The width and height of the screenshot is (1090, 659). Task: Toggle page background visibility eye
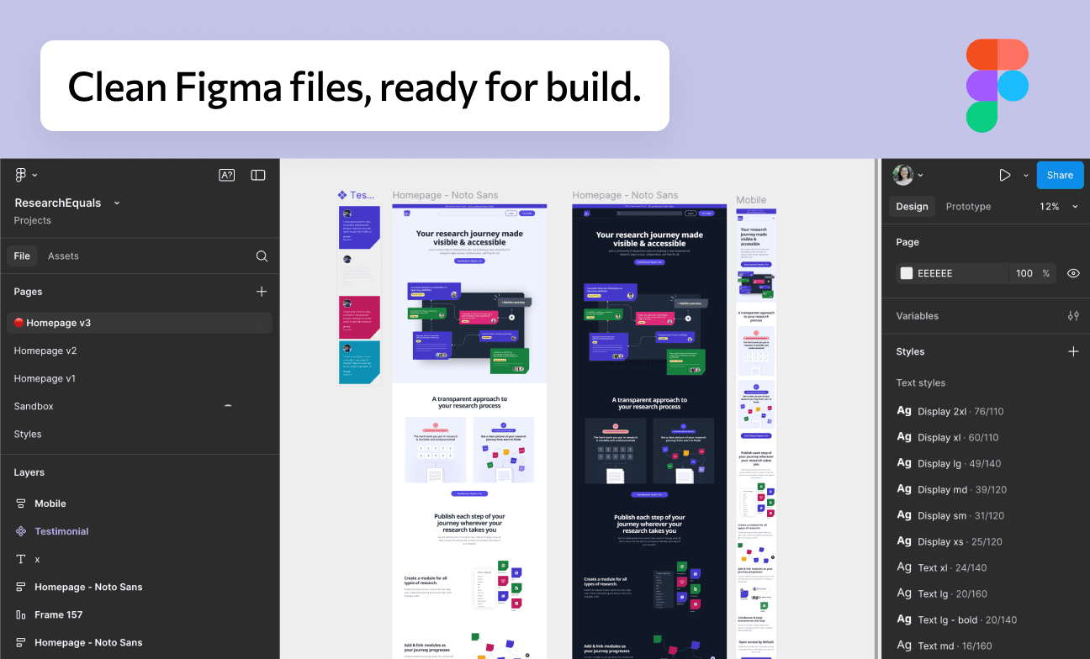click(1073, 273)
